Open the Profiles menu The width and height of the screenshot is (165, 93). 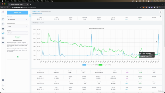click(37, 1)
